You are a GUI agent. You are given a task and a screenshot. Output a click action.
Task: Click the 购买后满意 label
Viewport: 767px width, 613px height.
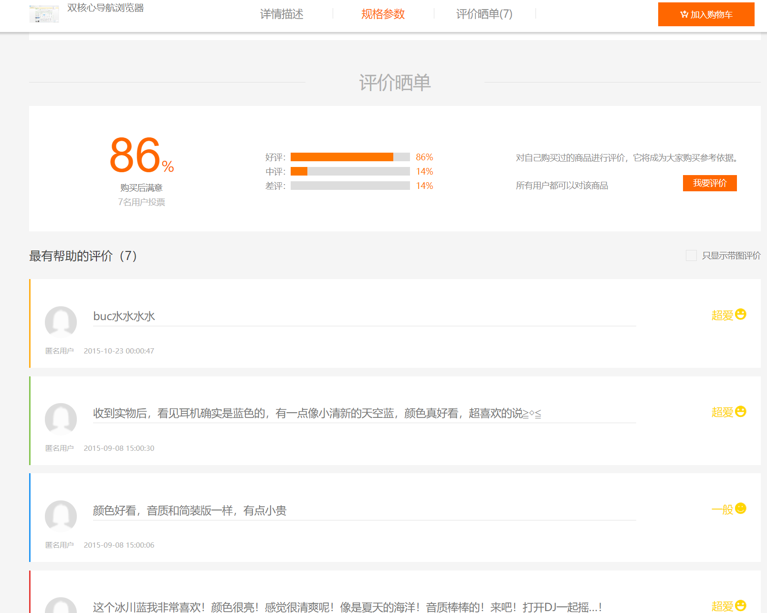point(142,188)
